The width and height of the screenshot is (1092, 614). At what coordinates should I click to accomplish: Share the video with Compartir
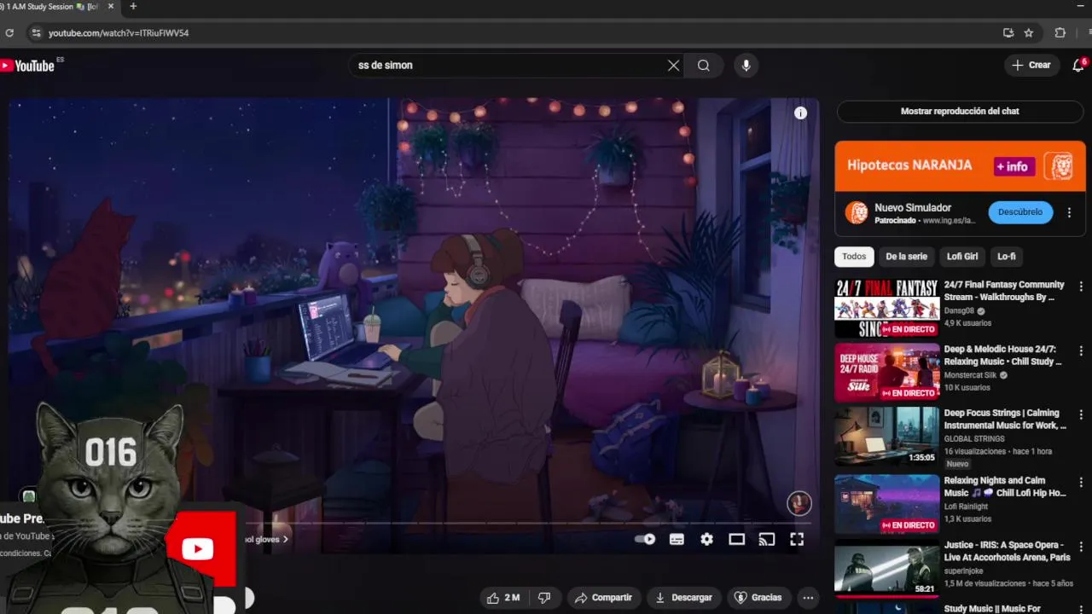(603, 598)
